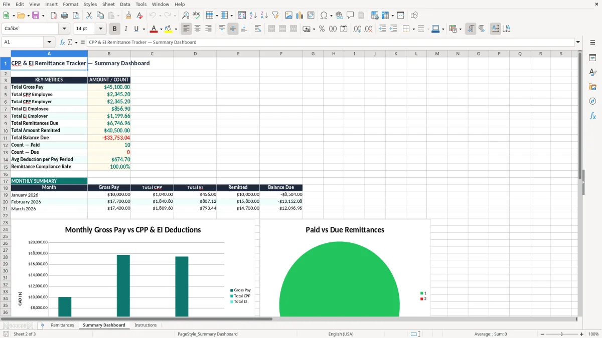Image resolution: width=602 pixels, height=338 pixels.
Task: Click the Export as PDF icon
Action: tap(54, 16)
